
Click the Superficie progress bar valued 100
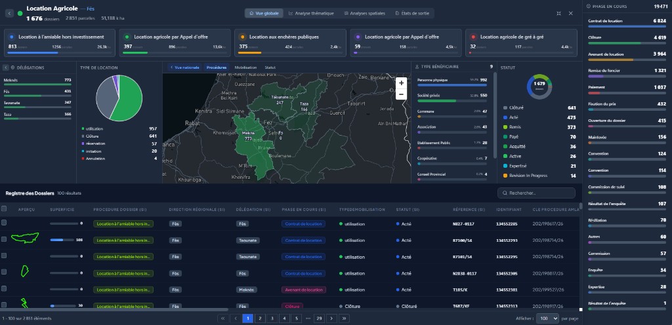62,240
